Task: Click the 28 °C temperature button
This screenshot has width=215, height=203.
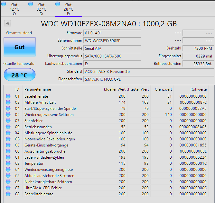Action: 20,75
